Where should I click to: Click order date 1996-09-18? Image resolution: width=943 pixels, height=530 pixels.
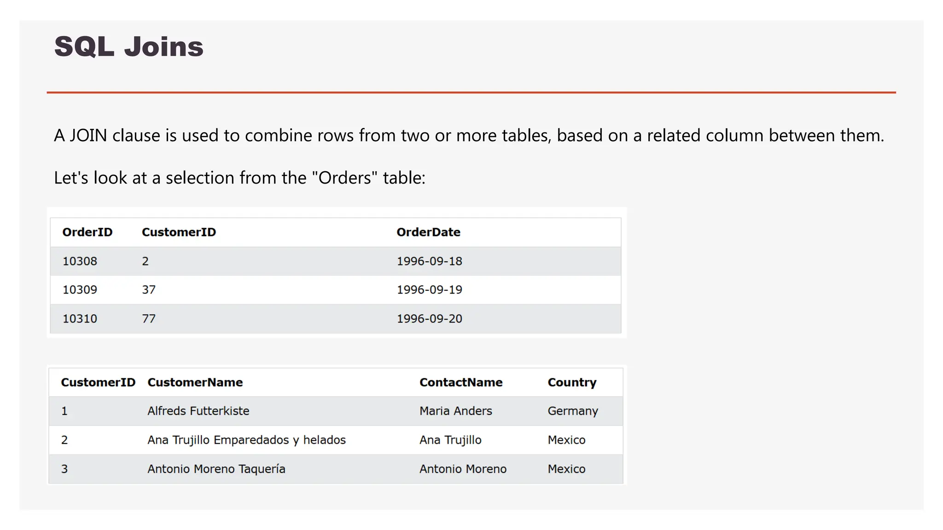(x=429, y=261)
